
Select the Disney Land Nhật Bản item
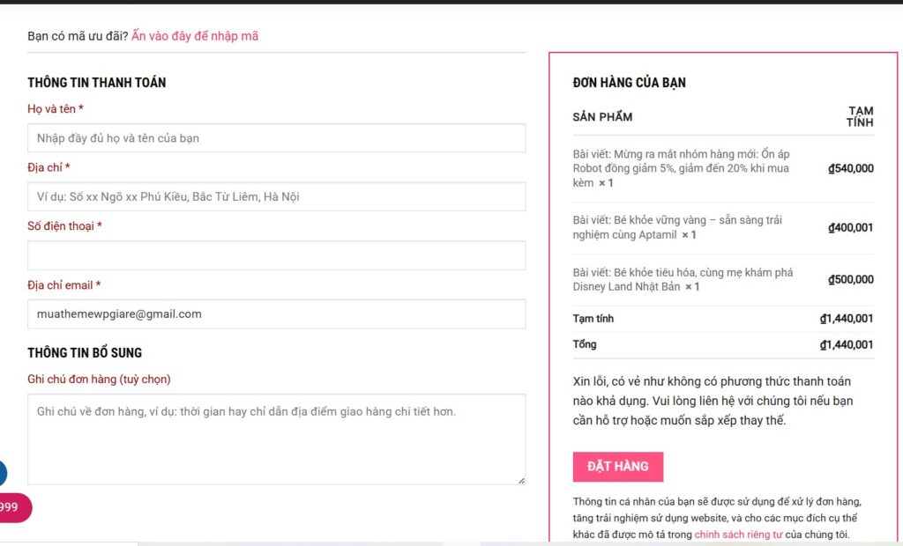[683, 279]
